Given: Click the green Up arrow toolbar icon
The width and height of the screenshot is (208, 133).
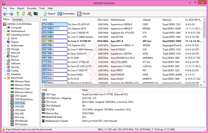Looking at the screenshot, I should click(x=18, y=14).
